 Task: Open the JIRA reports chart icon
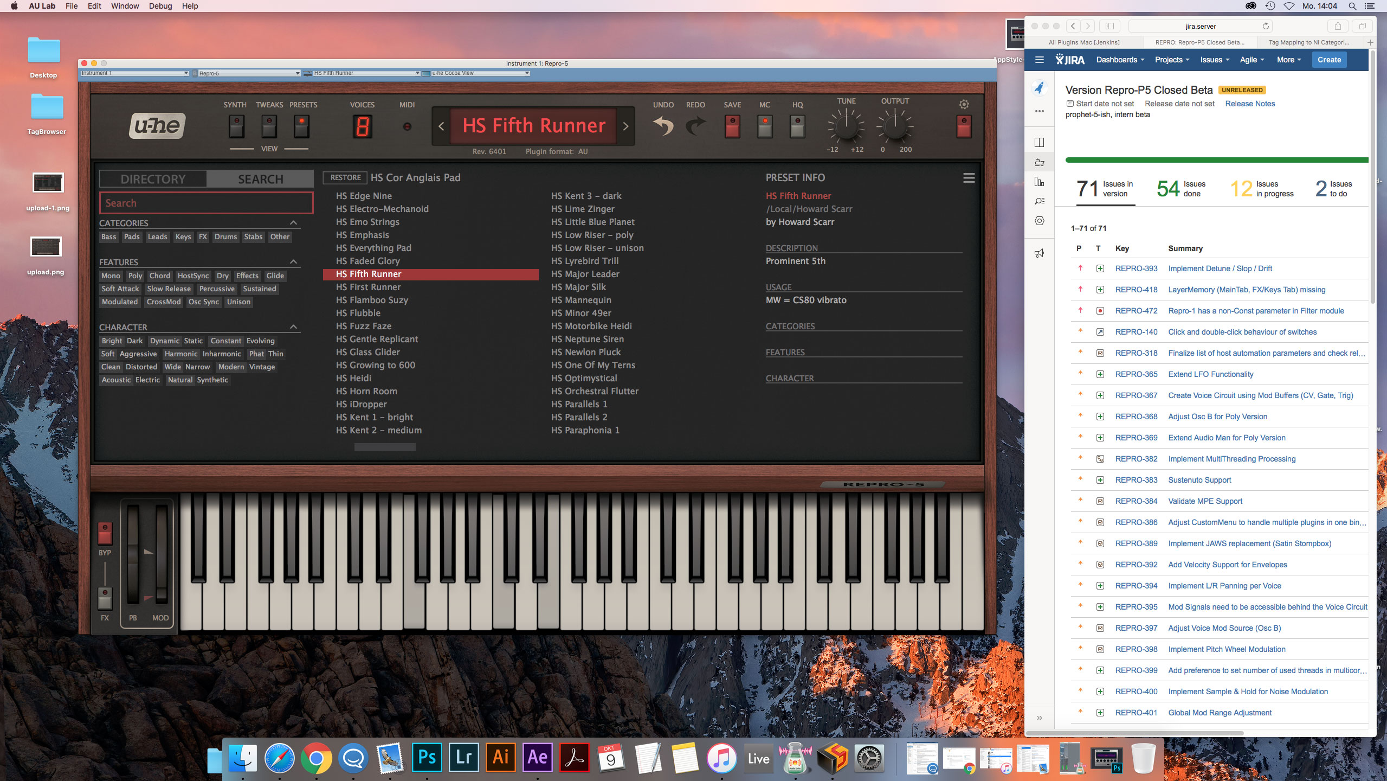[1040, 182]
